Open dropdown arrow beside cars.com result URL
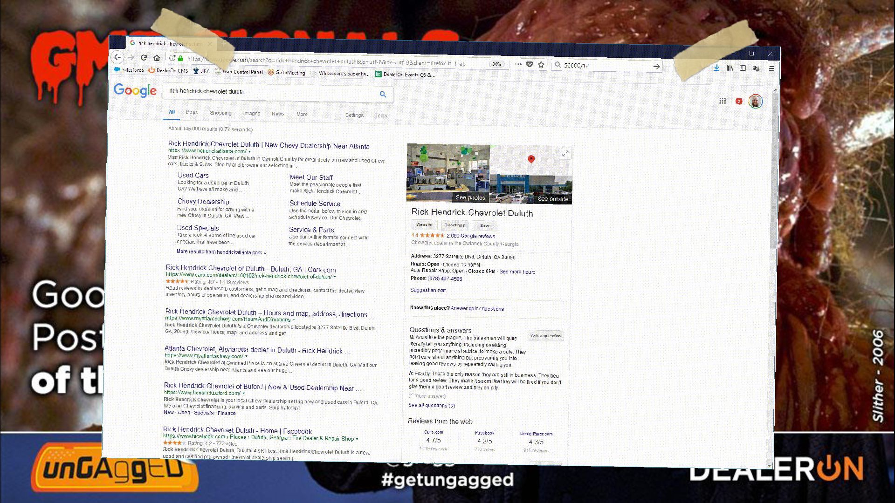895x503 pixels. point(335,277)
